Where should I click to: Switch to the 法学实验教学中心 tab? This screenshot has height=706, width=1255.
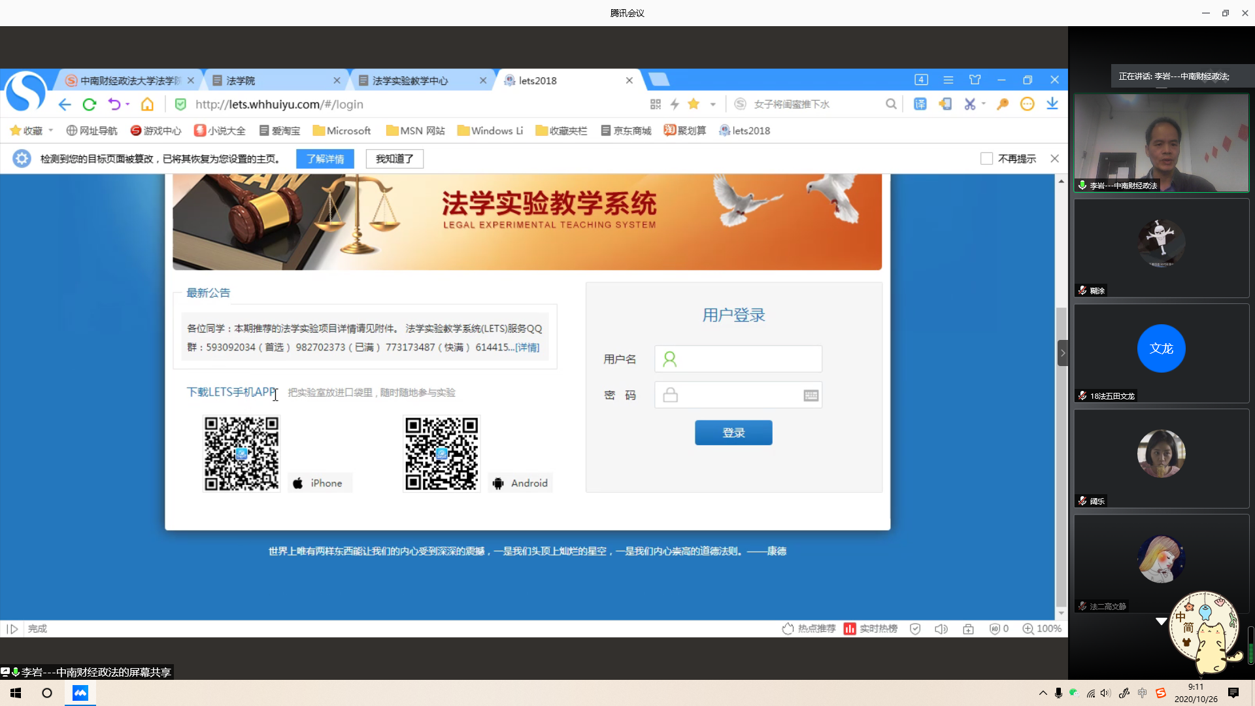tap(410, 80)
